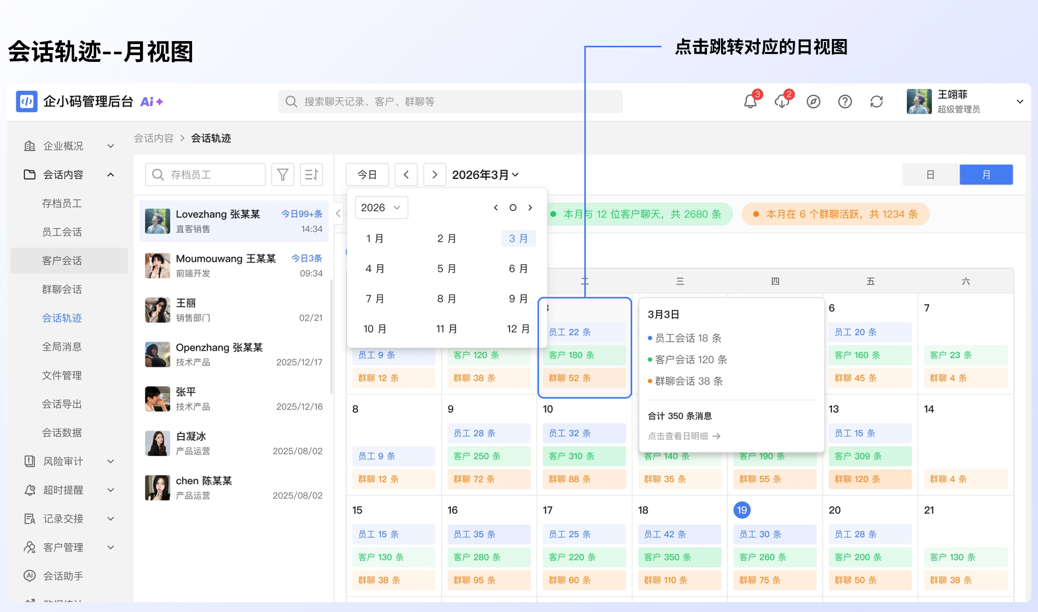Image resolution: width=1038 pixels, height=612 pixels.
Task: Open 文件管理 in sidebar
Action: point(62,375)
